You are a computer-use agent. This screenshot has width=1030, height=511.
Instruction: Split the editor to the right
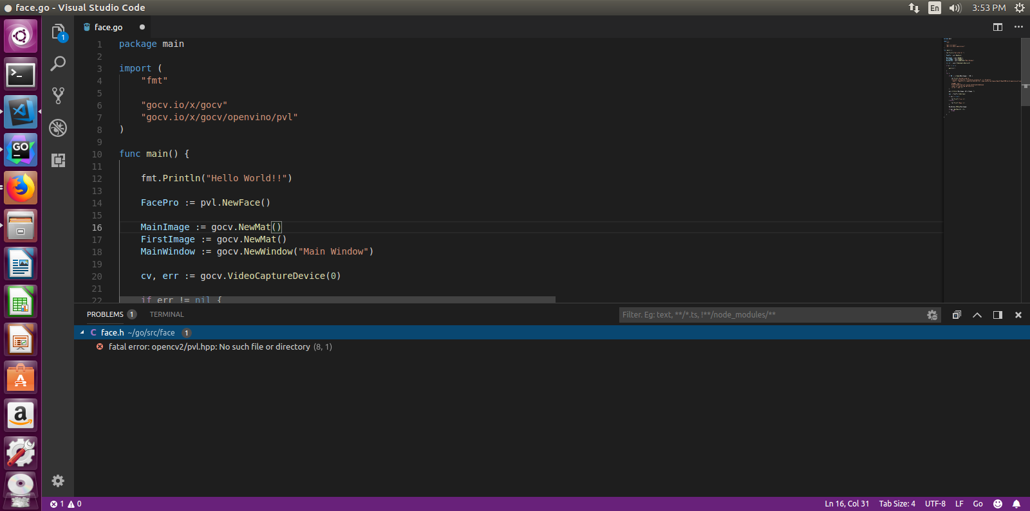click(998, 27)
